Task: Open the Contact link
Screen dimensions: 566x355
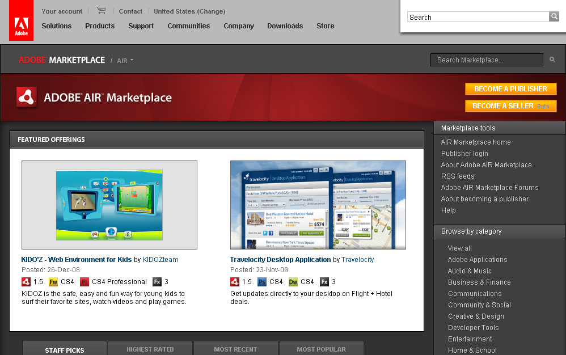Action: click(130, 11)
